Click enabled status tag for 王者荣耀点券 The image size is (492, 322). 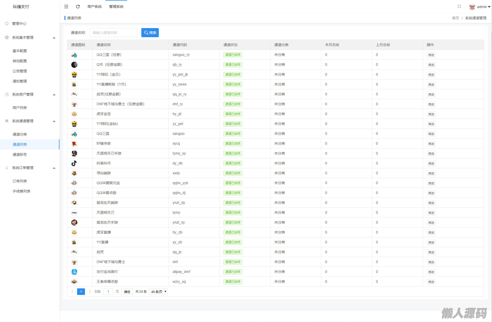[233, 282]
